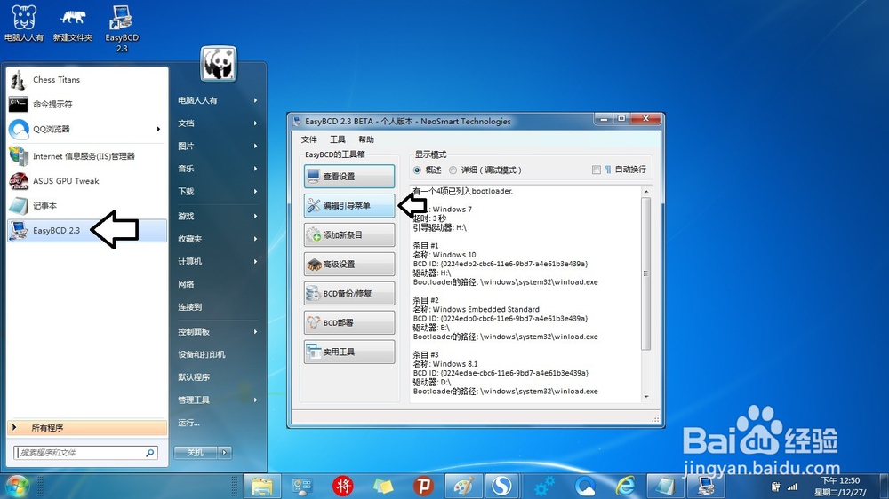
Task: Click the network signal tray icon
Action: point(792,487)
